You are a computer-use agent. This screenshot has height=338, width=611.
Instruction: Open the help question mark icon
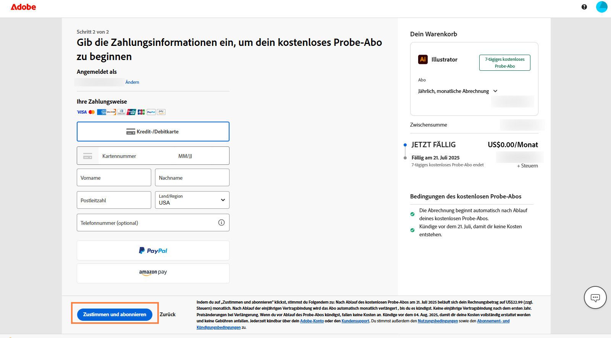[x=584, y=7]
